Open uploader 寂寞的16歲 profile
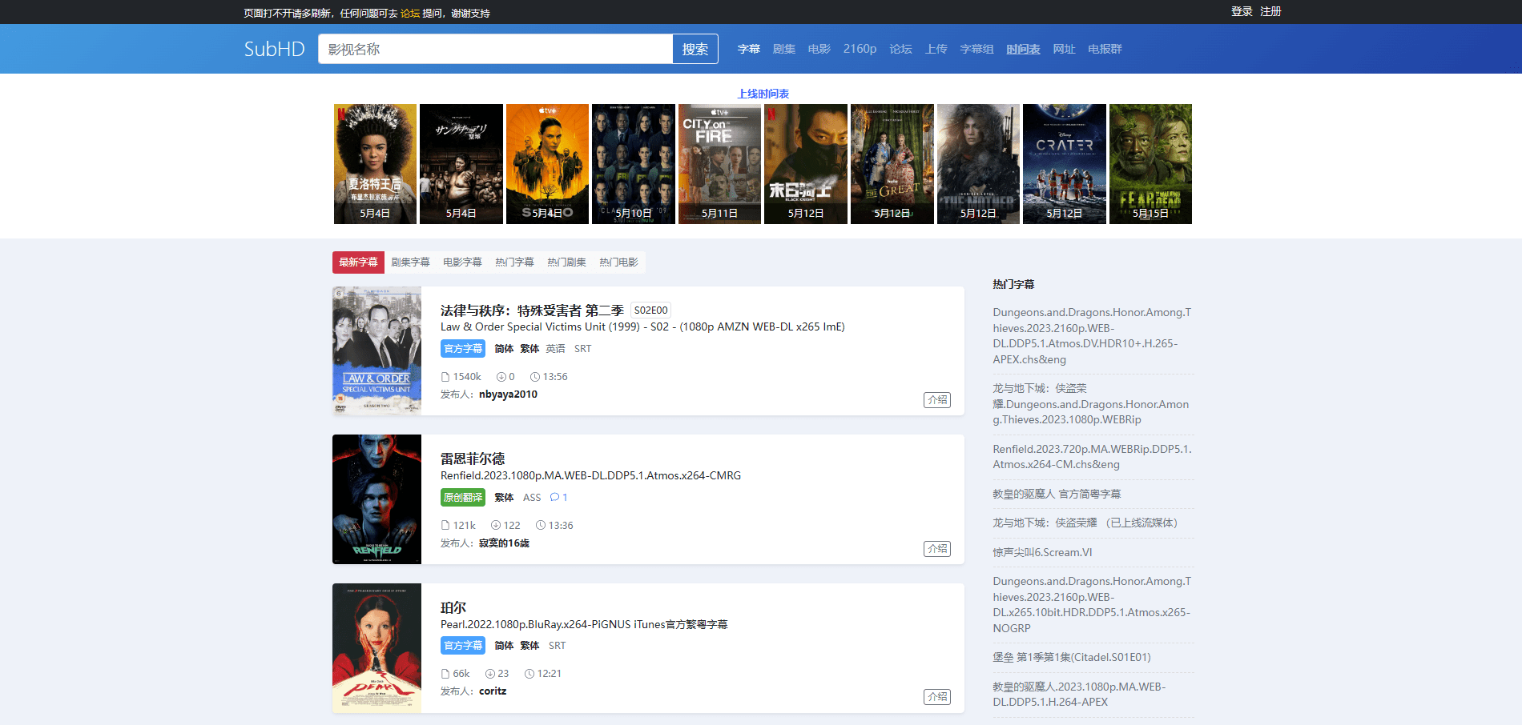Screen dimensions: 1522x725 coord(504,543)
